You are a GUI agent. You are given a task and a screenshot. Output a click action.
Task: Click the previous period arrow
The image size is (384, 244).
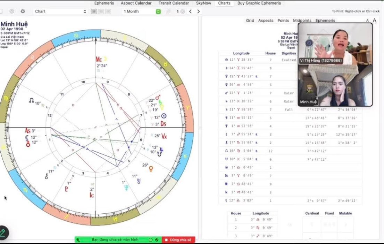click(x=190, y=12)
